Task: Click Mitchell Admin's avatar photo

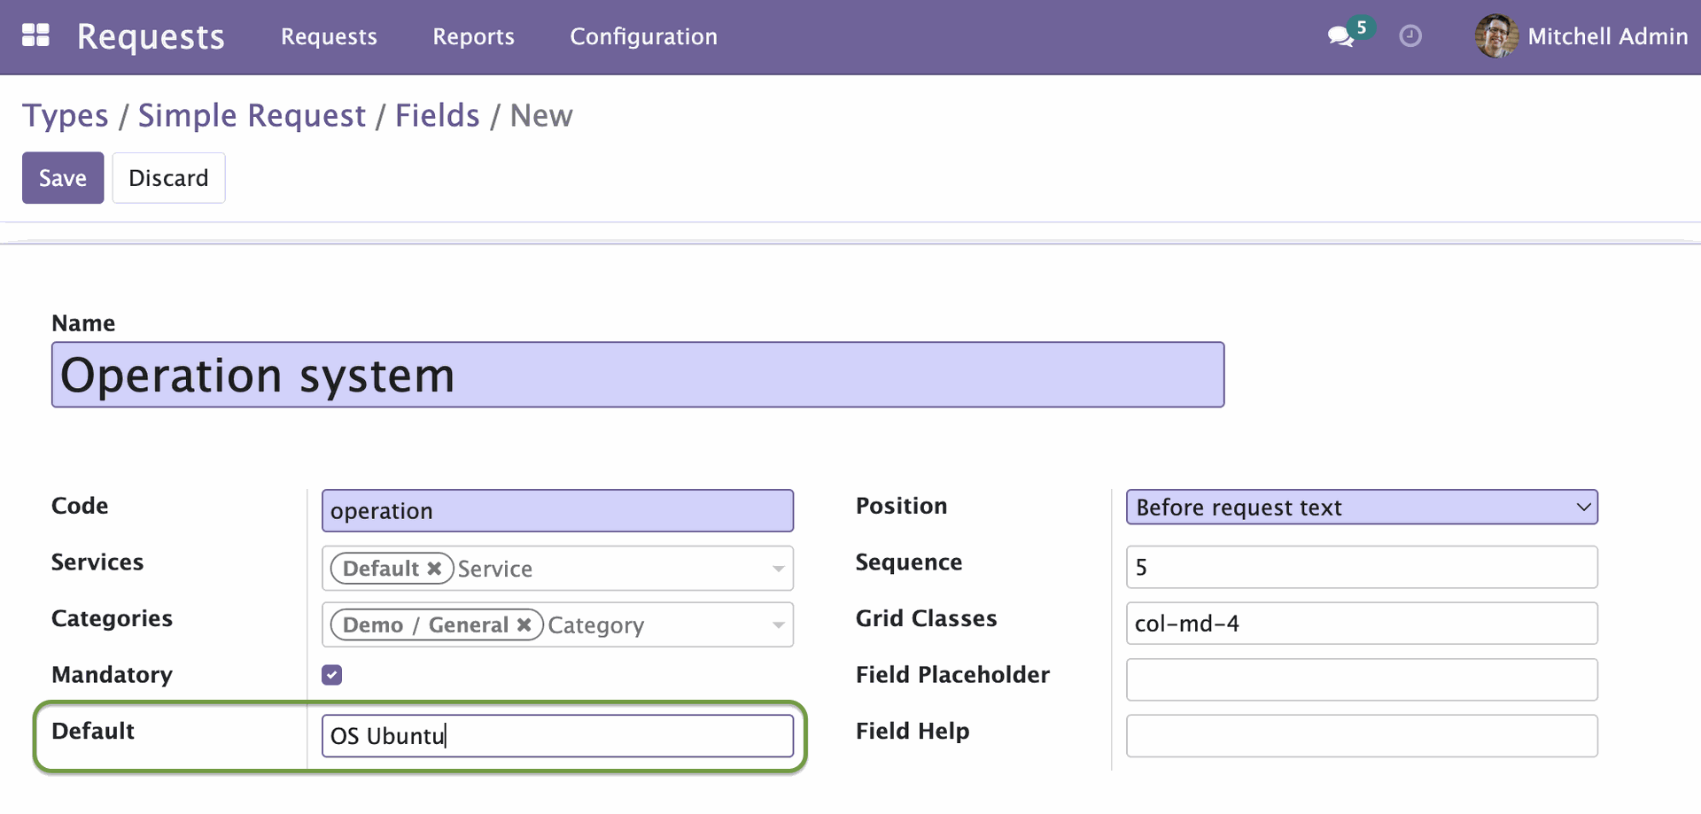Action: tap(1497, 35)
